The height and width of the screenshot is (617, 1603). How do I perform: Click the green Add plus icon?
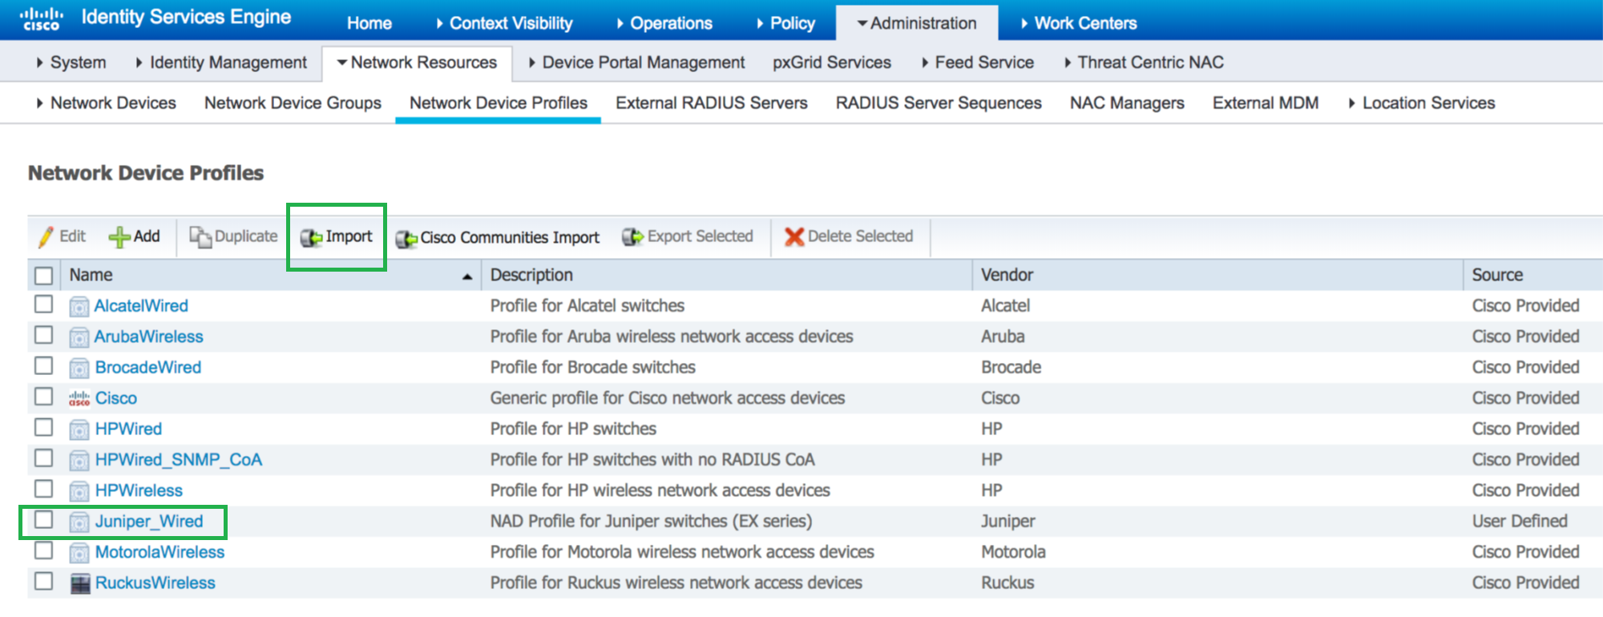click(119, 237)
